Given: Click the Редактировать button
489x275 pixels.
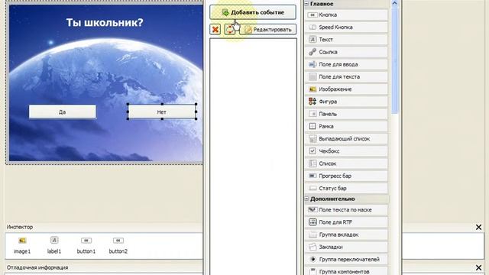Looking at the screenshot, I should [x=268, y=30].
